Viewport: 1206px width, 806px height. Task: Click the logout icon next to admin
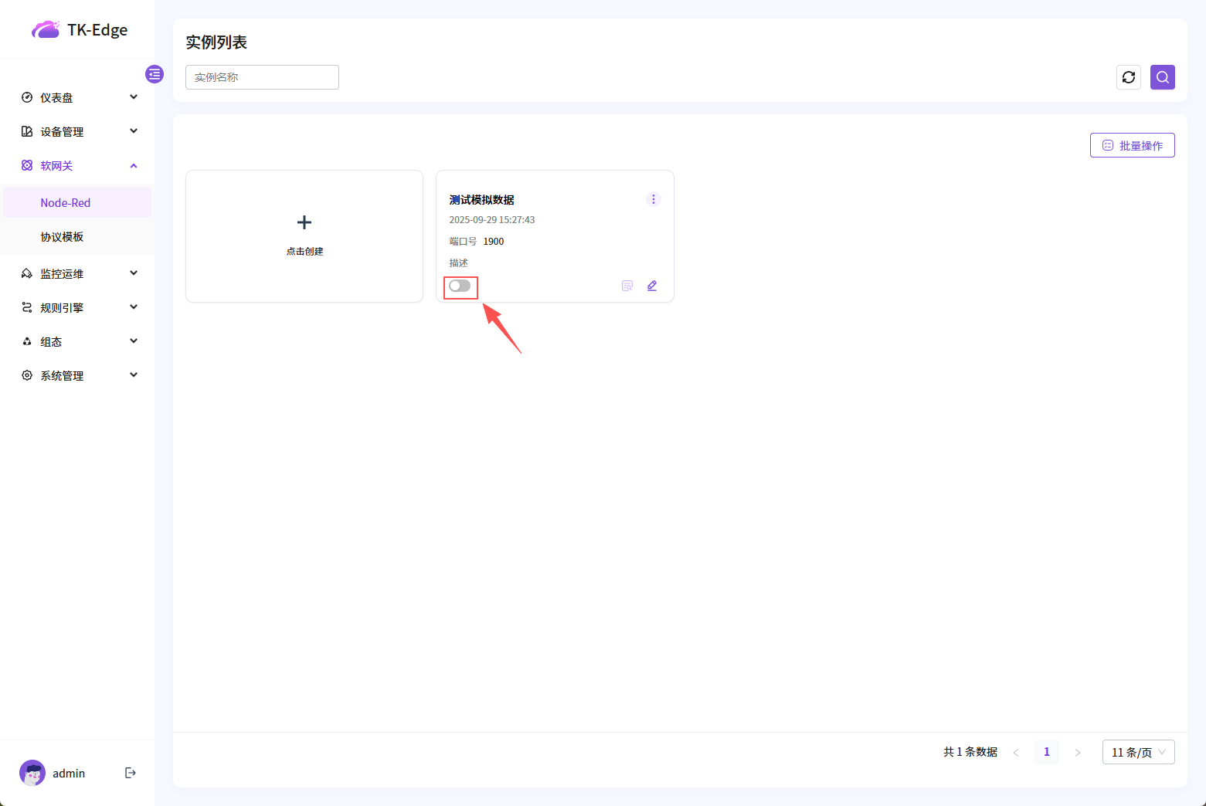131,773
